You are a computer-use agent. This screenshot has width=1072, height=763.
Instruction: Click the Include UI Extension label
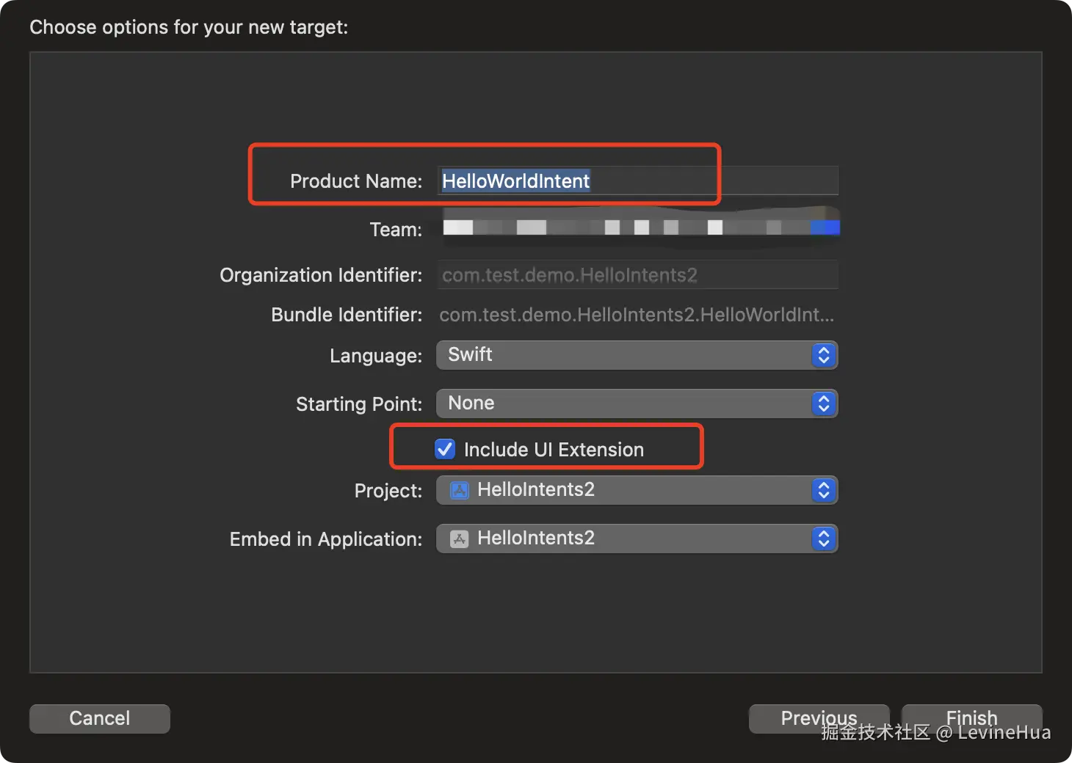(554, 450)
